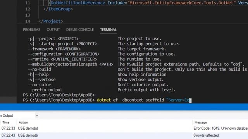Image resolution: width=248 pixels, height=139 pixels.
Task: Open the OUTPUT panel tab
Action: (x=53, y=30)
